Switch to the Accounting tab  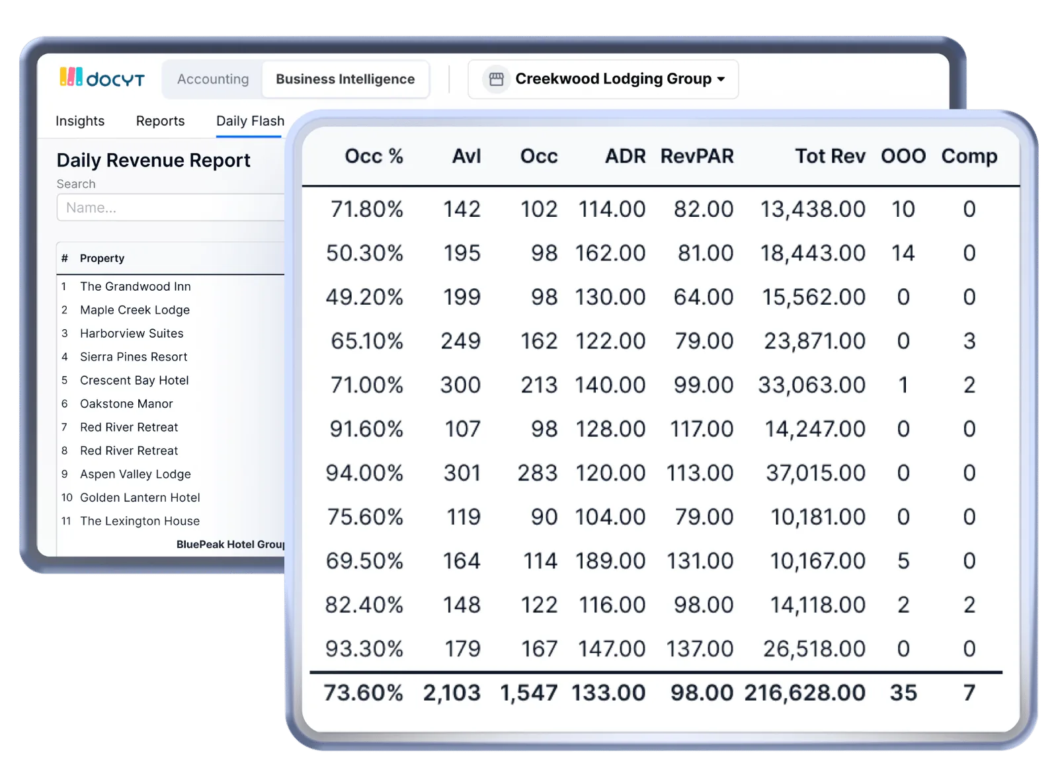[213, 79]
